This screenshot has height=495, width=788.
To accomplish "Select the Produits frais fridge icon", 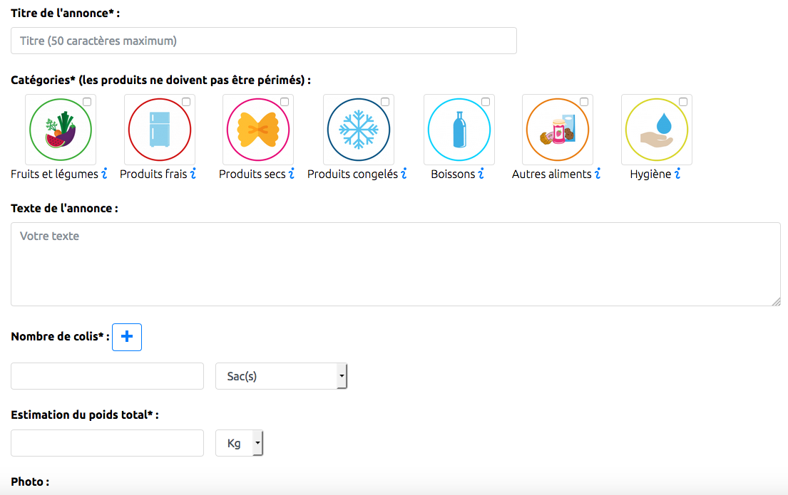I will pyautogui.click(x=159, y=130).
